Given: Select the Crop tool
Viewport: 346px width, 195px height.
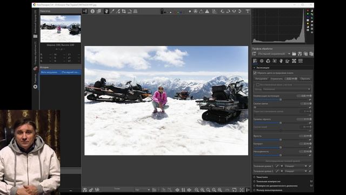Looking at the screenshot, I should 124,11.
